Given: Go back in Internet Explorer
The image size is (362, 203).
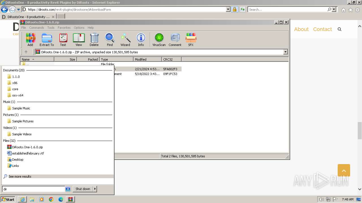Looking at the screenshot, I should pyautogui.click(x=4, y=9).
